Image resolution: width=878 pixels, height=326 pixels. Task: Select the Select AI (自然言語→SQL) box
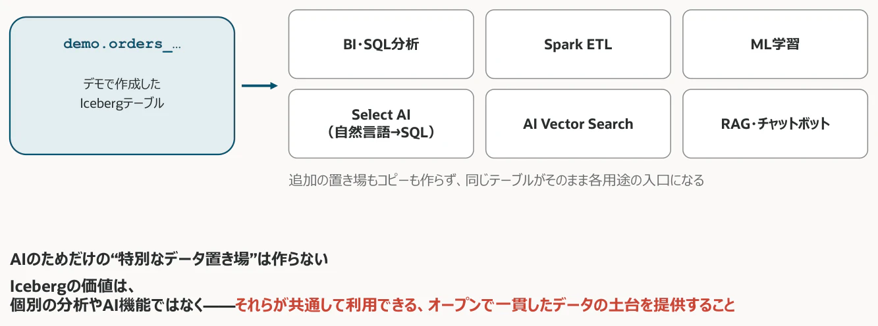click(x=381, y=124)
